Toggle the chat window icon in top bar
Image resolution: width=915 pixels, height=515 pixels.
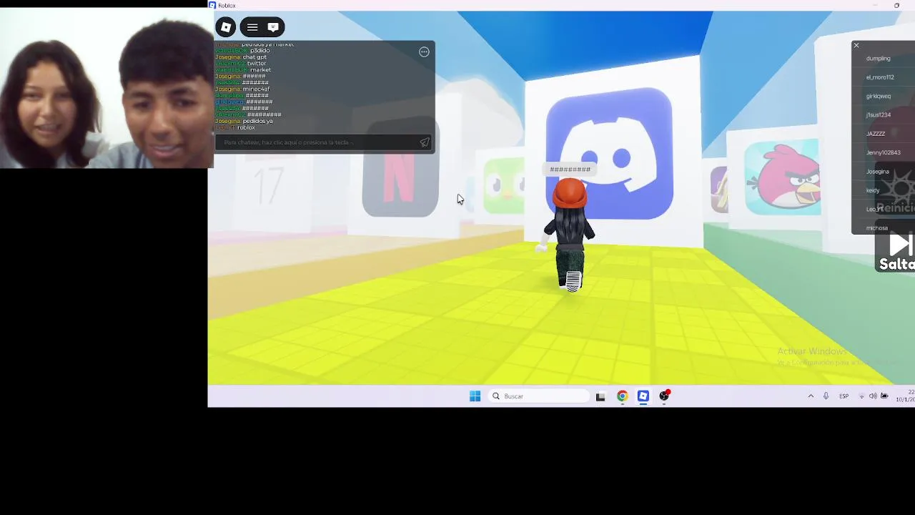(x=273, y=27)
